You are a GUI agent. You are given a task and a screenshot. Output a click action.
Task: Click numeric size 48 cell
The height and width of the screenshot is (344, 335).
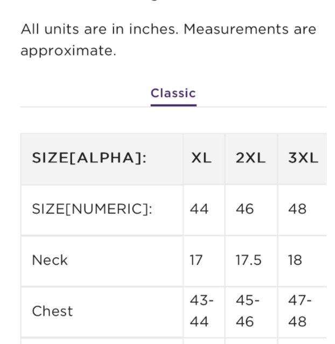coord(297,209)
